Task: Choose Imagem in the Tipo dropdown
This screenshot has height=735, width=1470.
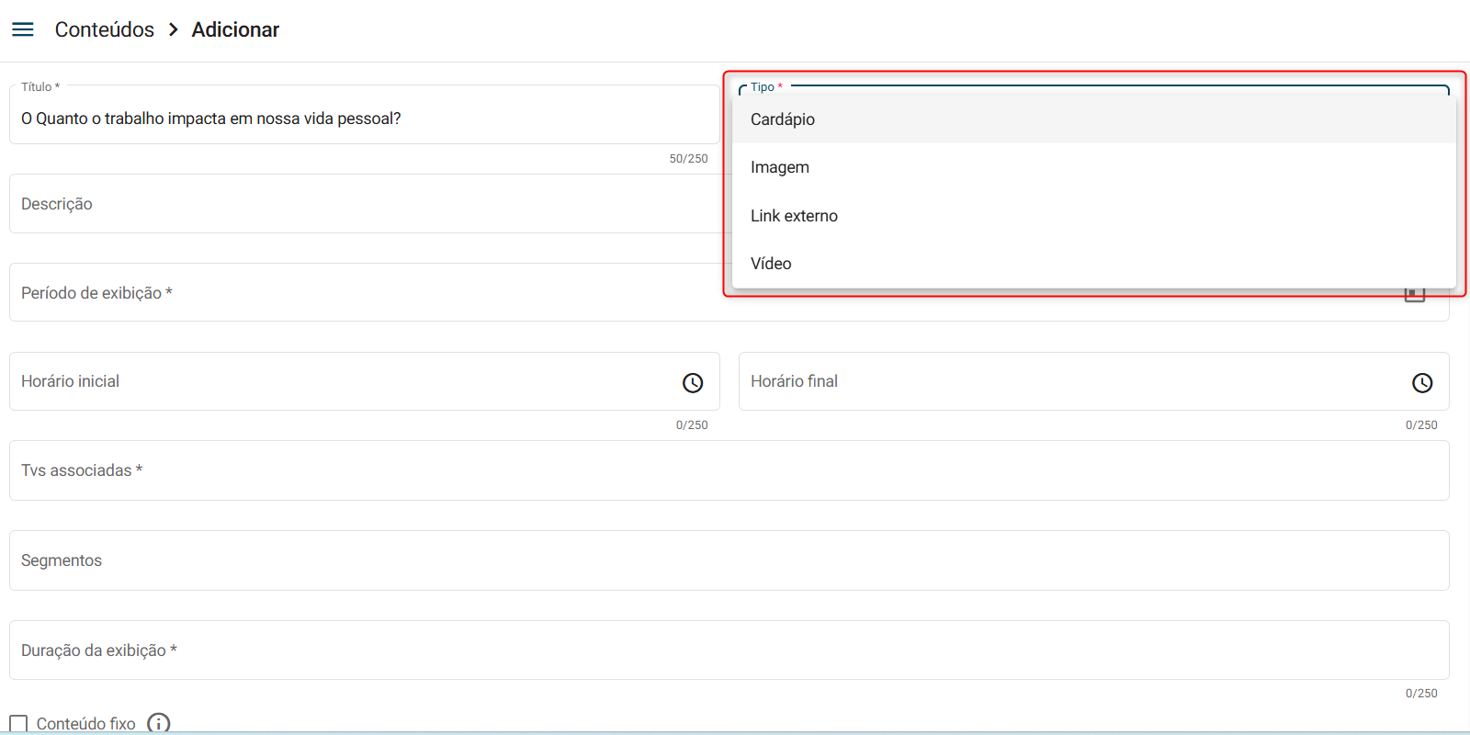Action: coord(780,167)
